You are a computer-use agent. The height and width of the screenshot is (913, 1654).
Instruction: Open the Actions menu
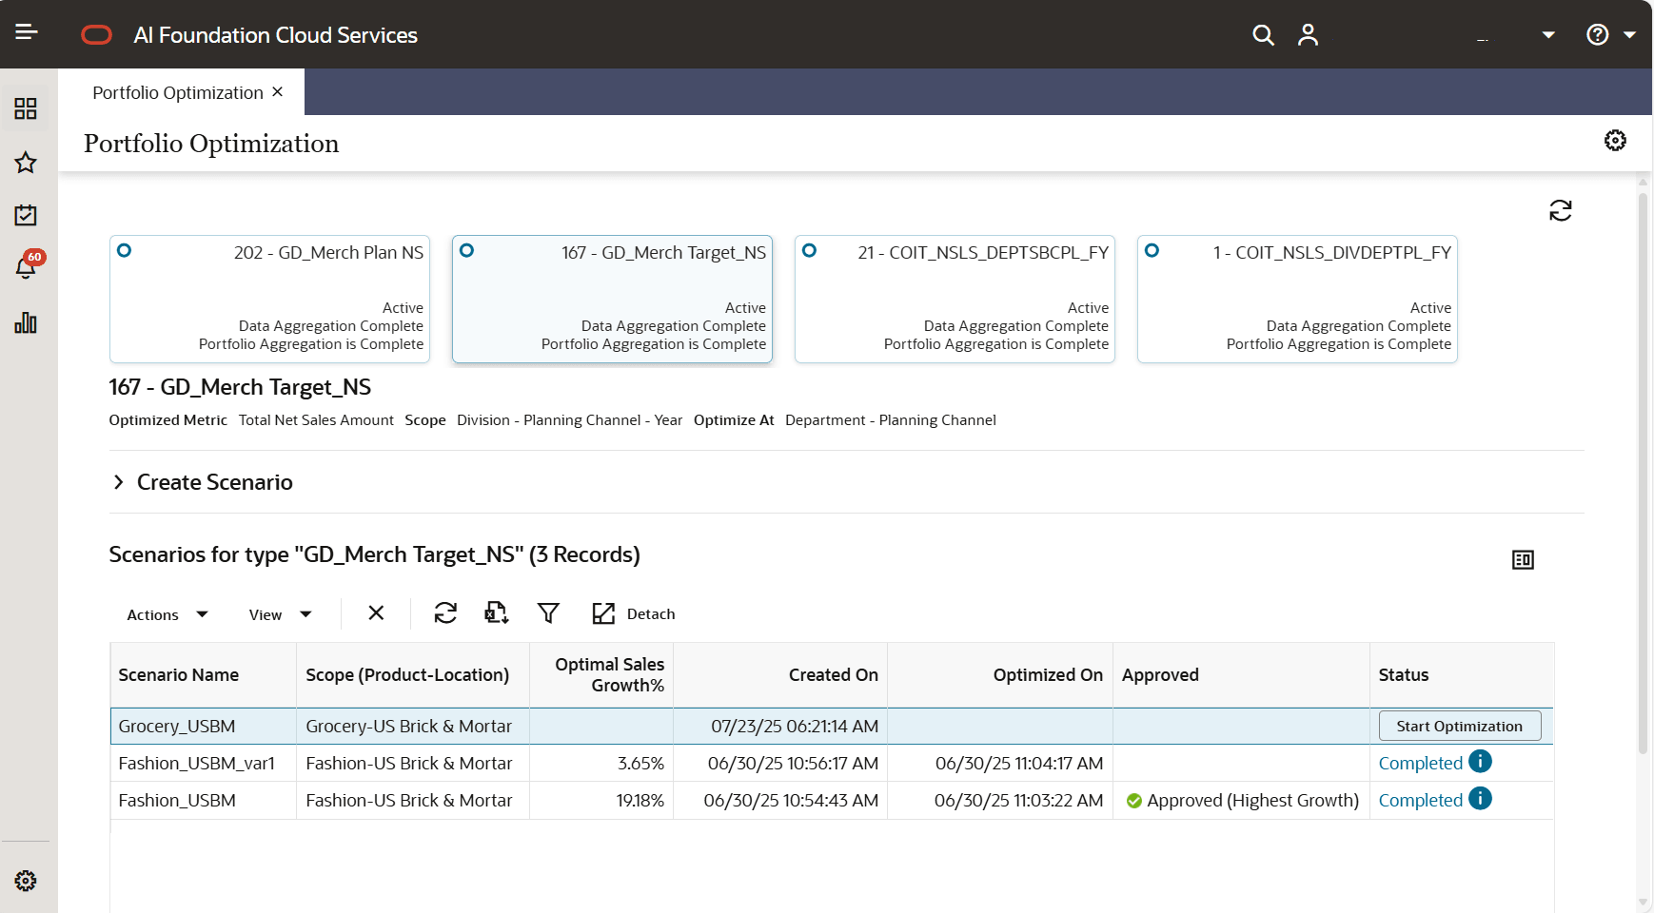(167, 615)
